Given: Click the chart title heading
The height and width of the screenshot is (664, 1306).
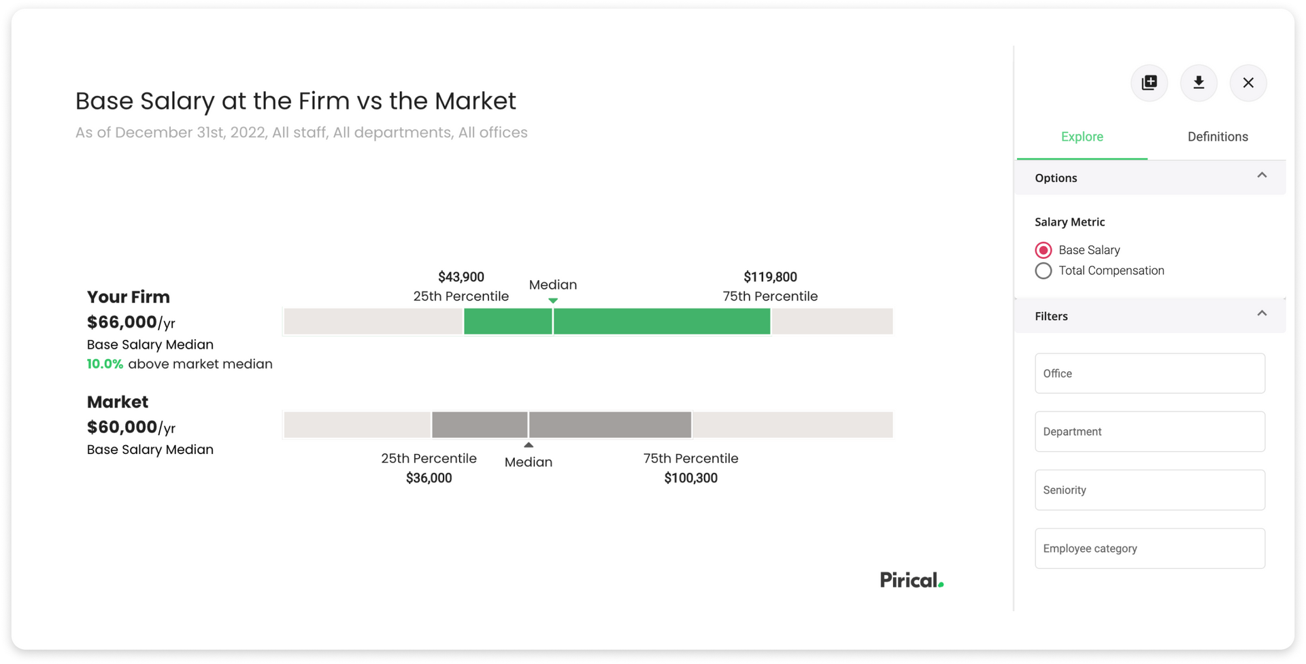Looking at the screenshot, I should [x=295, y=101].
